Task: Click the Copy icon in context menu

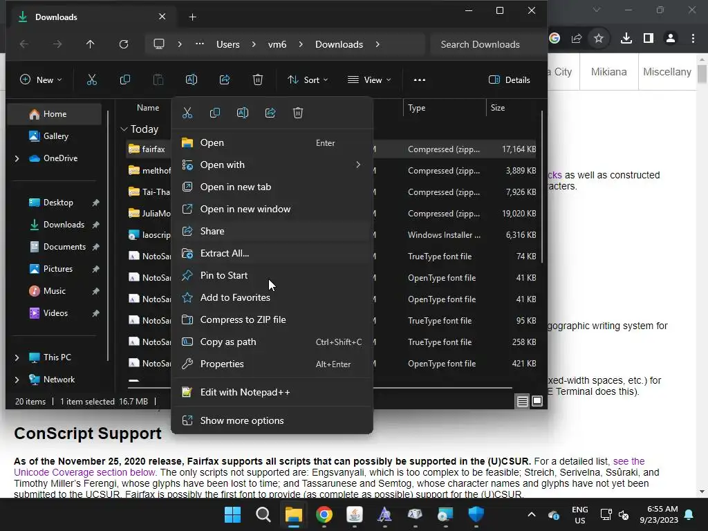Action: click(x=215, y=113)
